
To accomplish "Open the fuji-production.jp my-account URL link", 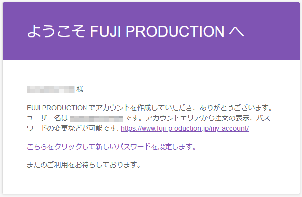I will [x=184, y=128].
